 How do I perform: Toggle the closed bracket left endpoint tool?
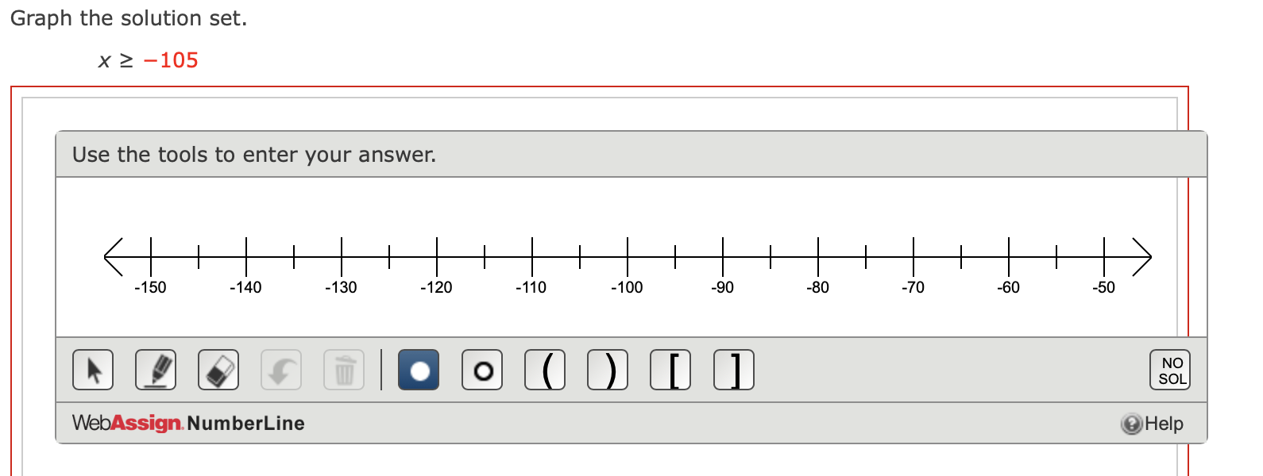click(670, 369)
